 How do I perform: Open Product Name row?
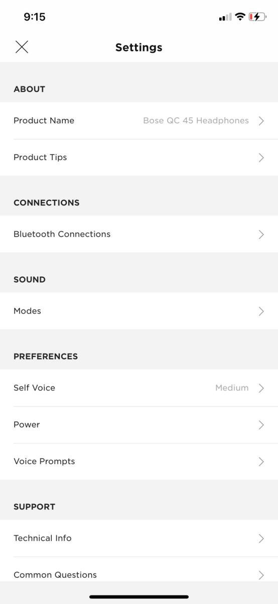point(139,121)
